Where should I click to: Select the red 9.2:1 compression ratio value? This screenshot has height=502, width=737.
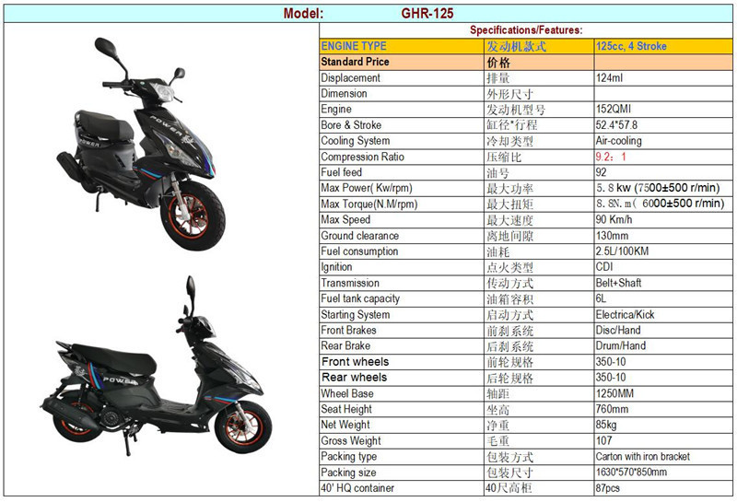611,157
